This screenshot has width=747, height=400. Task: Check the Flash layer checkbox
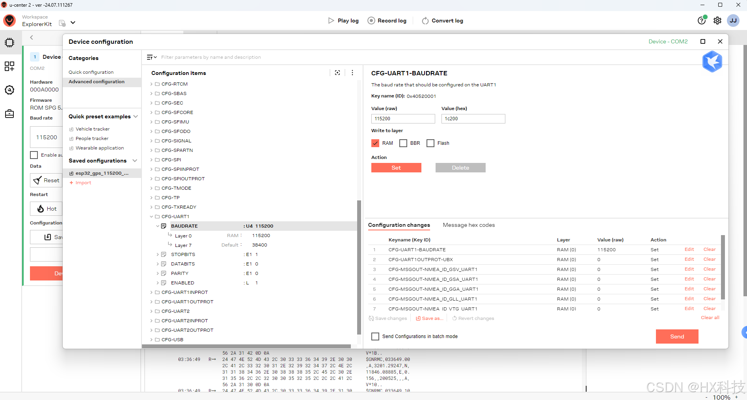pyautogui.click(x=430, y=143)
